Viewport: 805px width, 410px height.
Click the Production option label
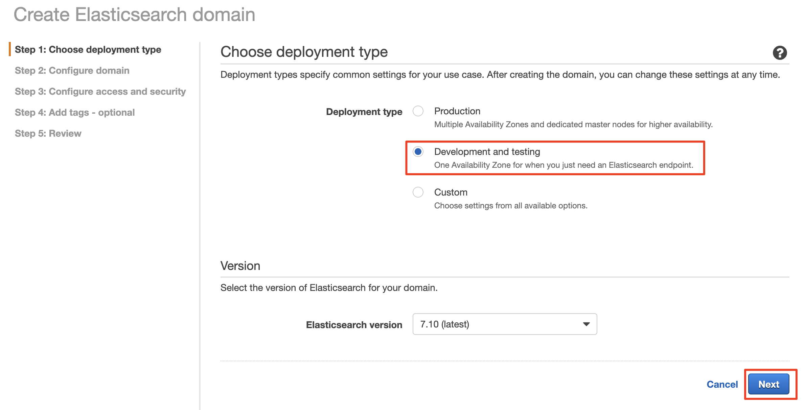coord(457,111)
